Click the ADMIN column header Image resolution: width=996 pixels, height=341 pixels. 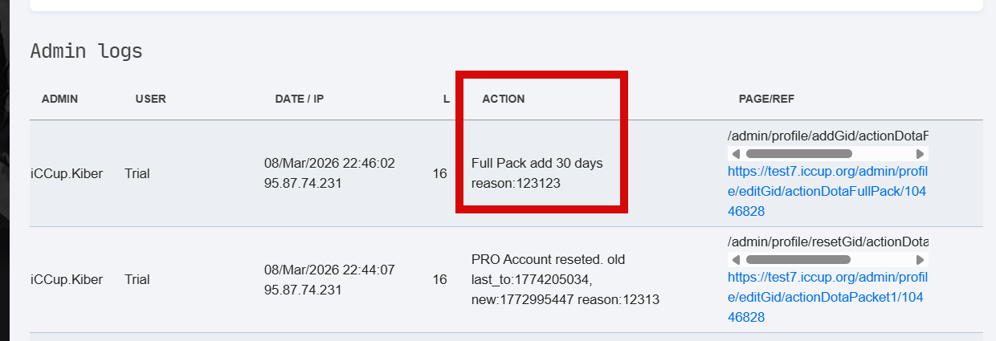(x=59, y=99)
